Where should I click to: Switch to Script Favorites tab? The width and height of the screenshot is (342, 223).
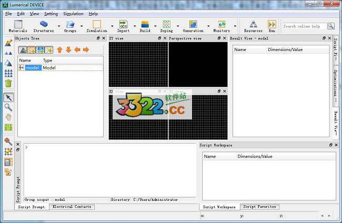point(259,207)
